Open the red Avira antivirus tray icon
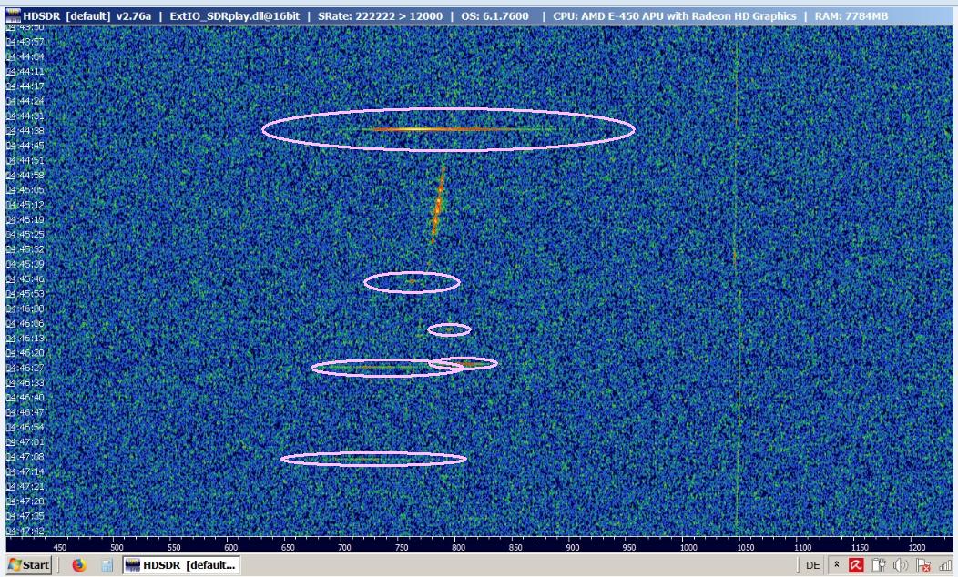This screenshot has height=577, width=958. (856, 565)
